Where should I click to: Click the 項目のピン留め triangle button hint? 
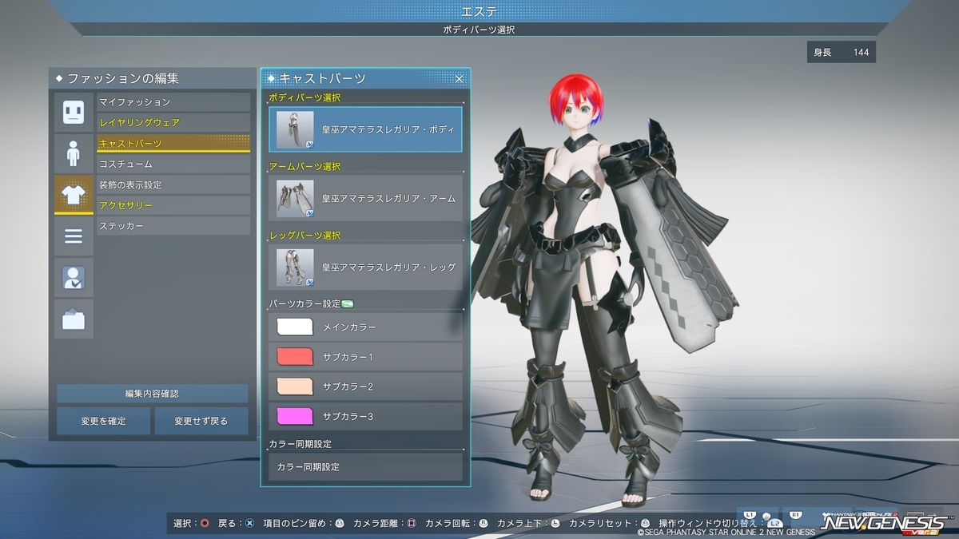340,523
